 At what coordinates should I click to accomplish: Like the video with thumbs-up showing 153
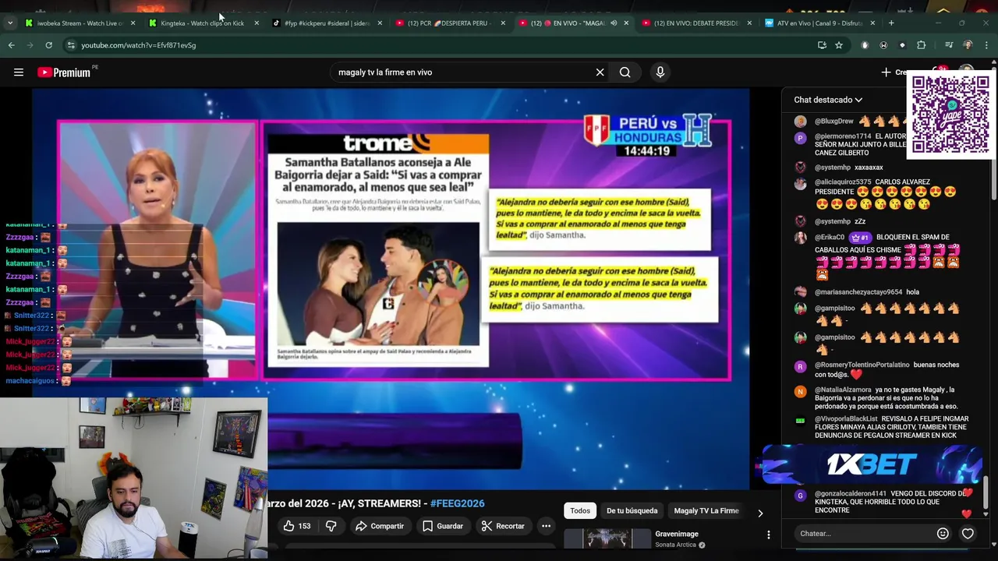tap(297, 526)
